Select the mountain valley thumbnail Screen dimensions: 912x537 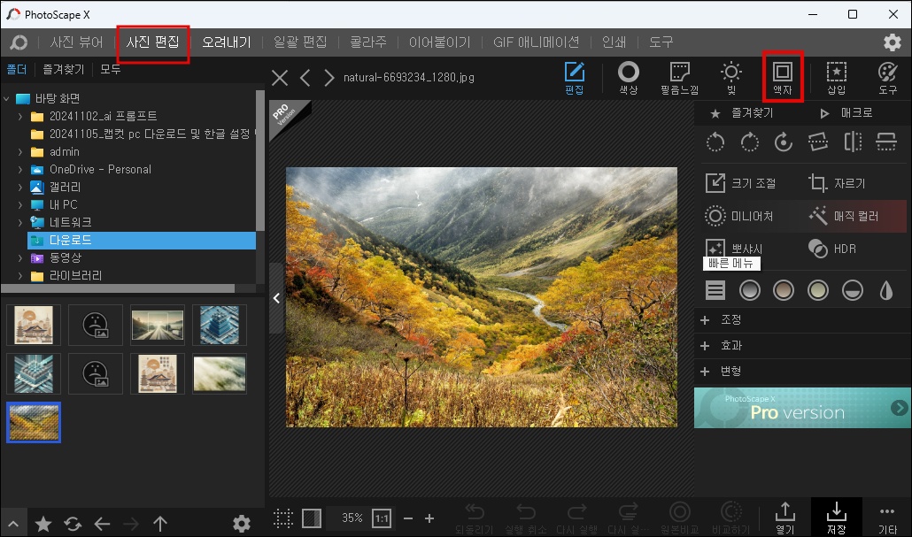pos(34,422)
